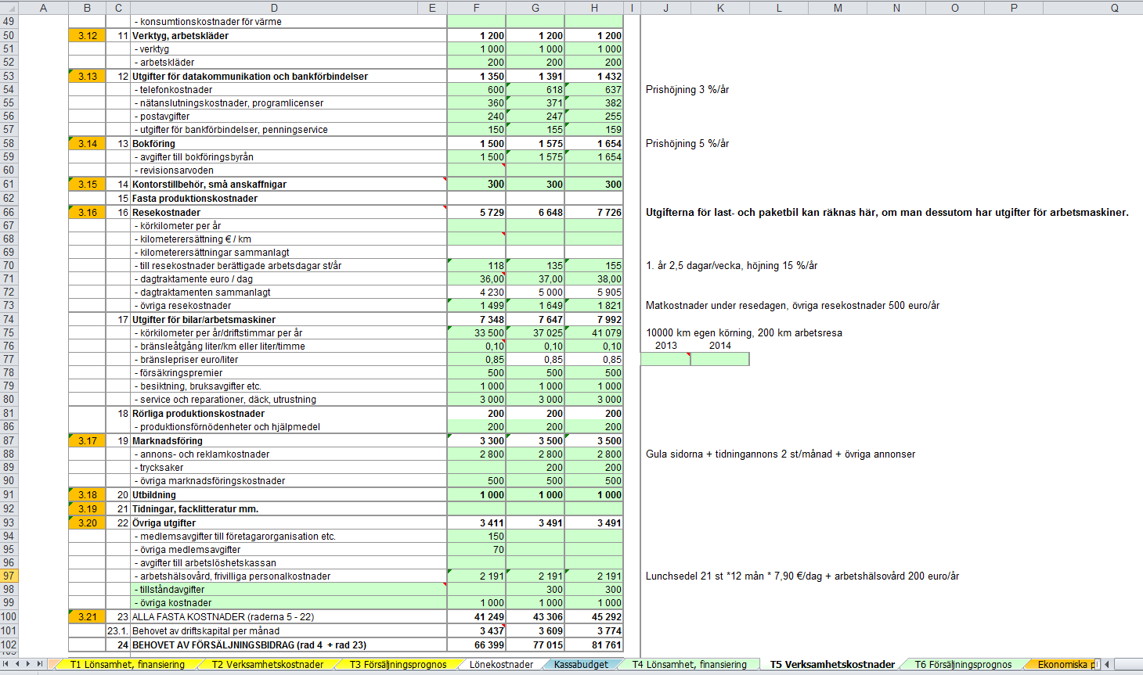Screen dimensions: 1143x675
Task: Select row 97 header
Action: [x=9, y=576]
